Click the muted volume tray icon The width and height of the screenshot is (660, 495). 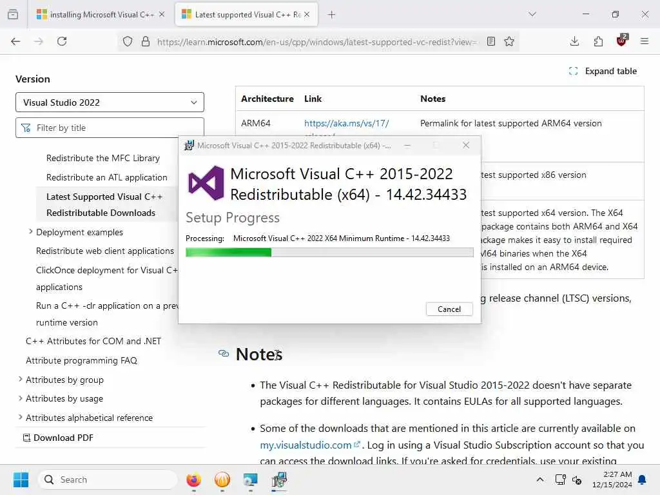coord(577,480)
